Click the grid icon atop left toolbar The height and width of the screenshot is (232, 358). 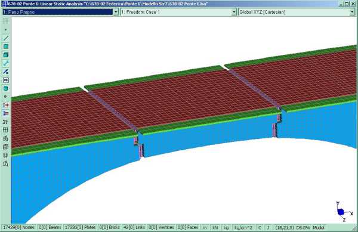(x=6, y=21)
